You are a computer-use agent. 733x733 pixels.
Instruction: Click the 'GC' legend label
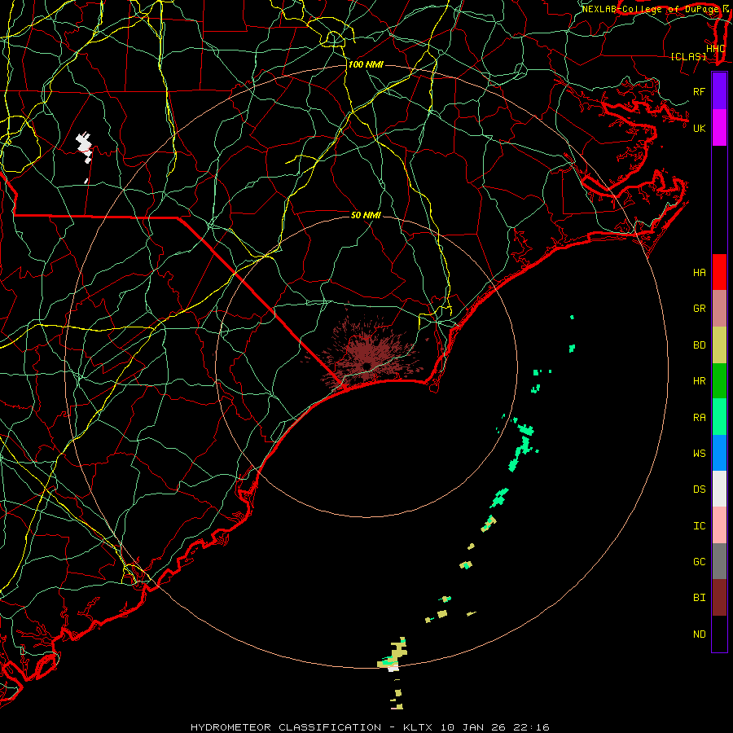pos(699,562)
